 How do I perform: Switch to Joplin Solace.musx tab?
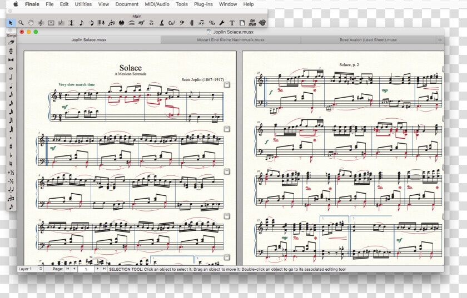(89, 40)
